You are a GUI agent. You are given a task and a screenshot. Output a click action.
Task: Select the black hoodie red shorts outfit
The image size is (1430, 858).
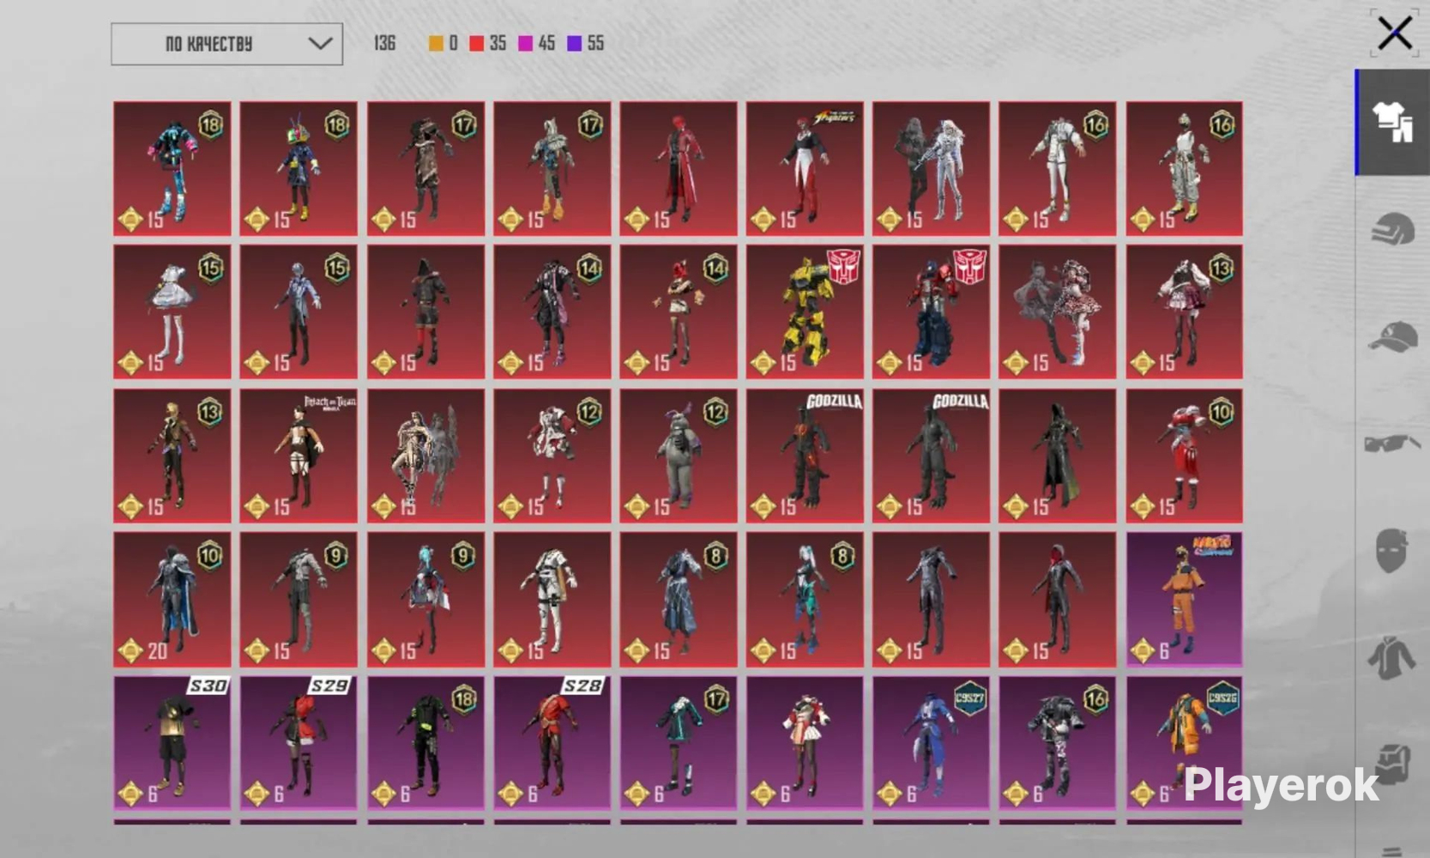[x=425, y=312]
